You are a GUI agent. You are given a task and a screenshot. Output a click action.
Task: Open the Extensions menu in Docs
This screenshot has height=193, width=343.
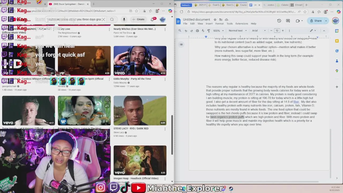pos(242,24)
